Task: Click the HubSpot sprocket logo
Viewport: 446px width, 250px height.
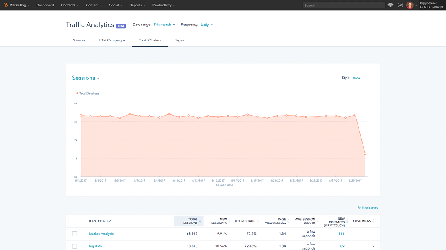Action: 6,5
